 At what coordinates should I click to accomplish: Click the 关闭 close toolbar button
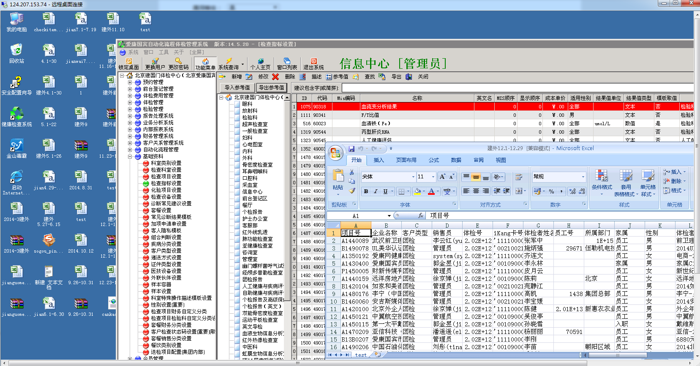(x=417, y=77)
